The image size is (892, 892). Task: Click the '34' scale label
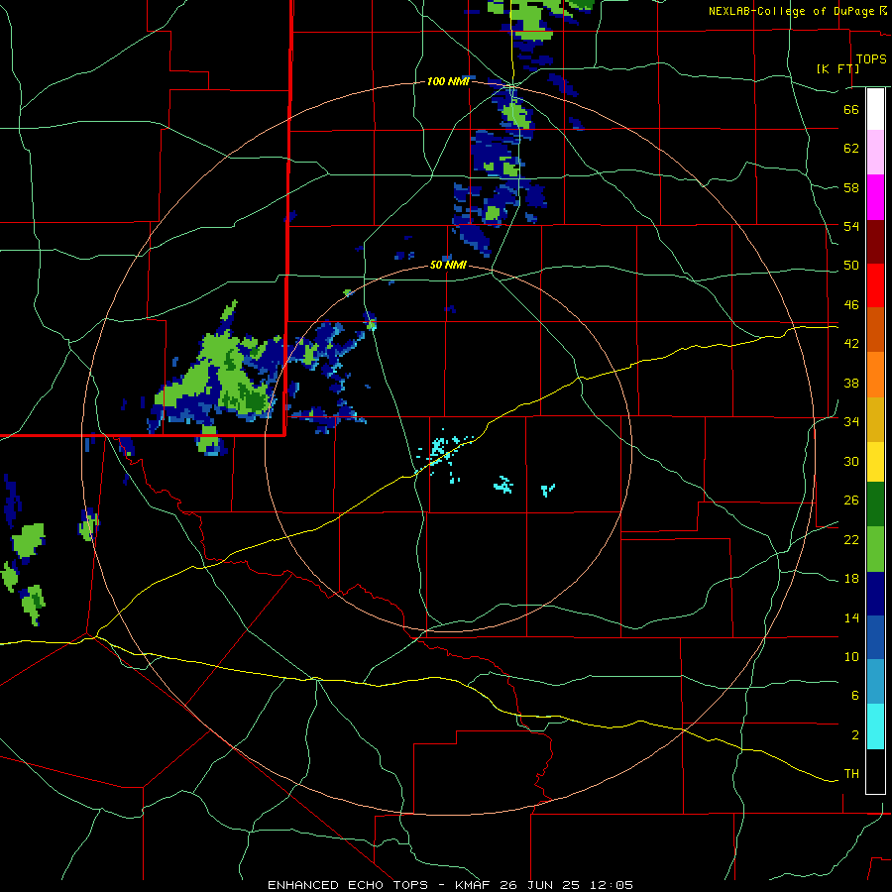point(851,422)
